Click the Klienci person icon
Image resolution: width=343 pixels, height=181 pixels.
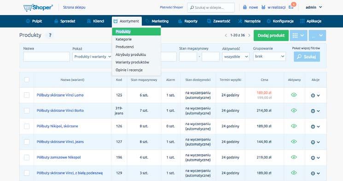[88, 21]
